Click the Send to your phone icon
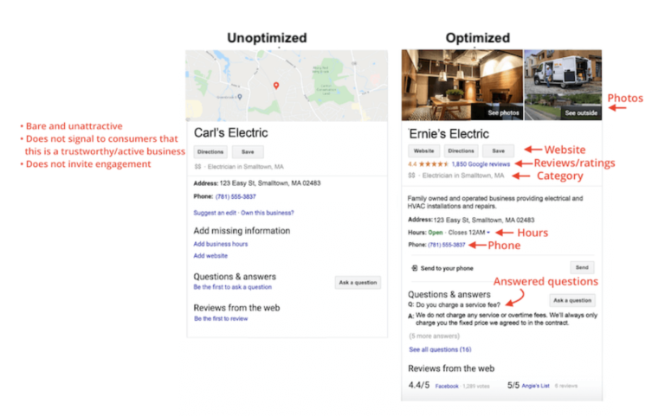The image size is (665, 416). click(414, 268)
